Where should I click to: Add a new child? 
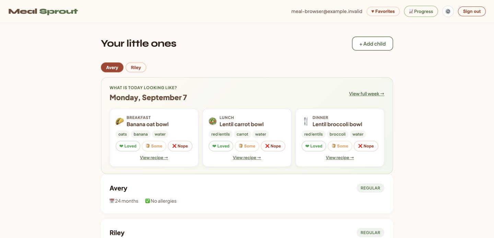click(x=373, y=44)
